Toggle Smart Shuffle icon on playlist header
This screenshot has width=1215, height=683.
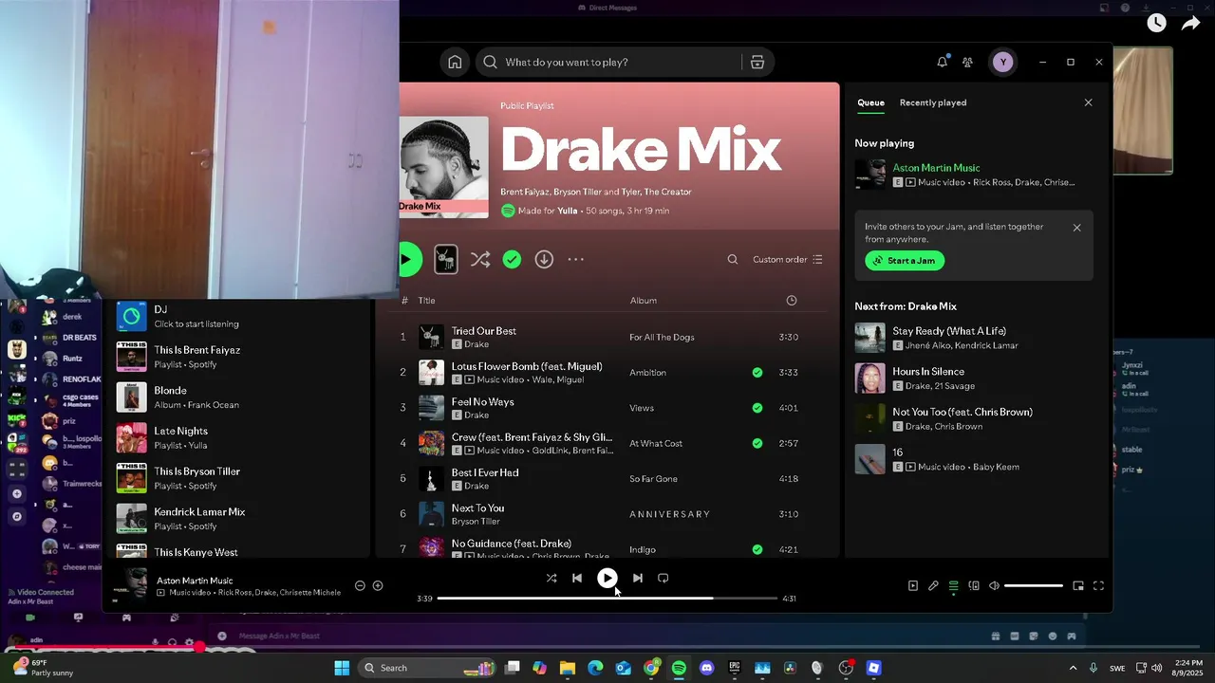click(480, 259)
